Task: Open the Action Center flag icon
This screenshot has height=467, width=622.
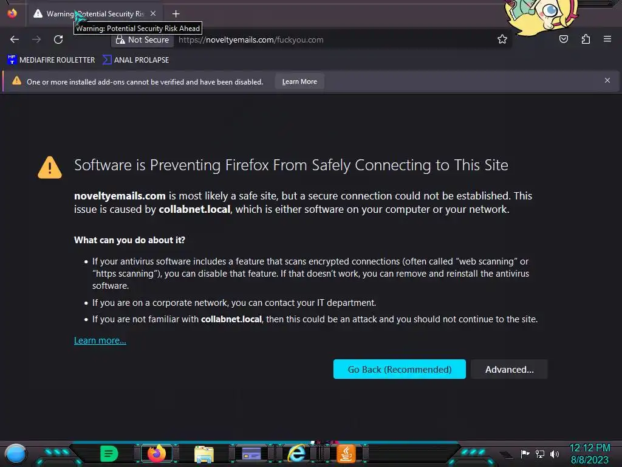Action: click(x=525, y=454)
